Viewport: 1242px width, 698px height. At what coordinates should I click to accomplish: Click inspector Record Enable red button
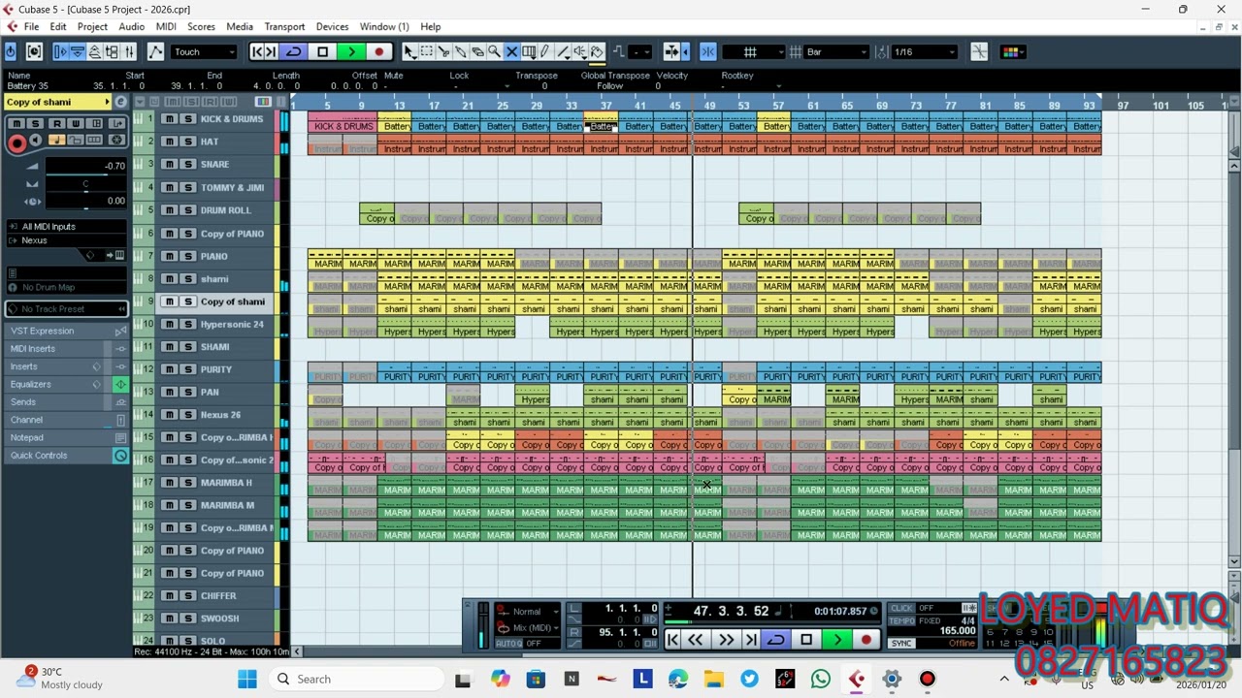click(16, 143)
